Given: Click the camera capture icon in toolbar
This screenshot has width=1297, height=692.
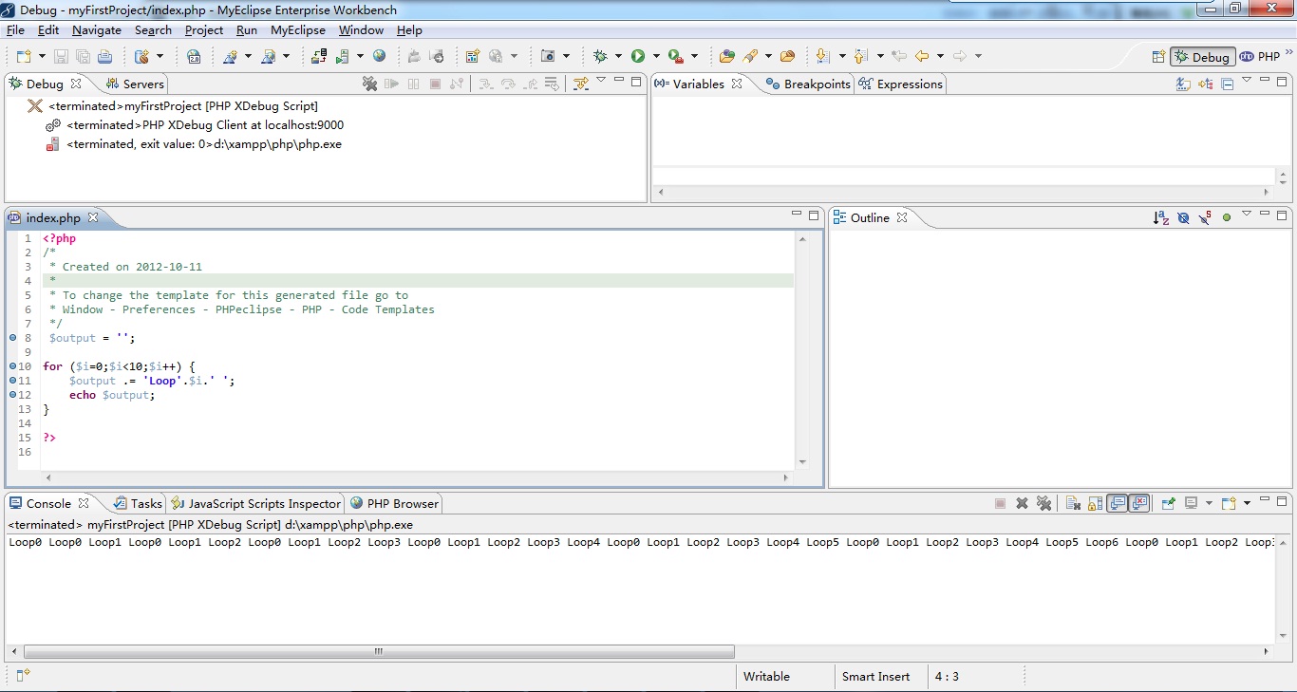Looking at the screenshot, I should pos(548,57).
